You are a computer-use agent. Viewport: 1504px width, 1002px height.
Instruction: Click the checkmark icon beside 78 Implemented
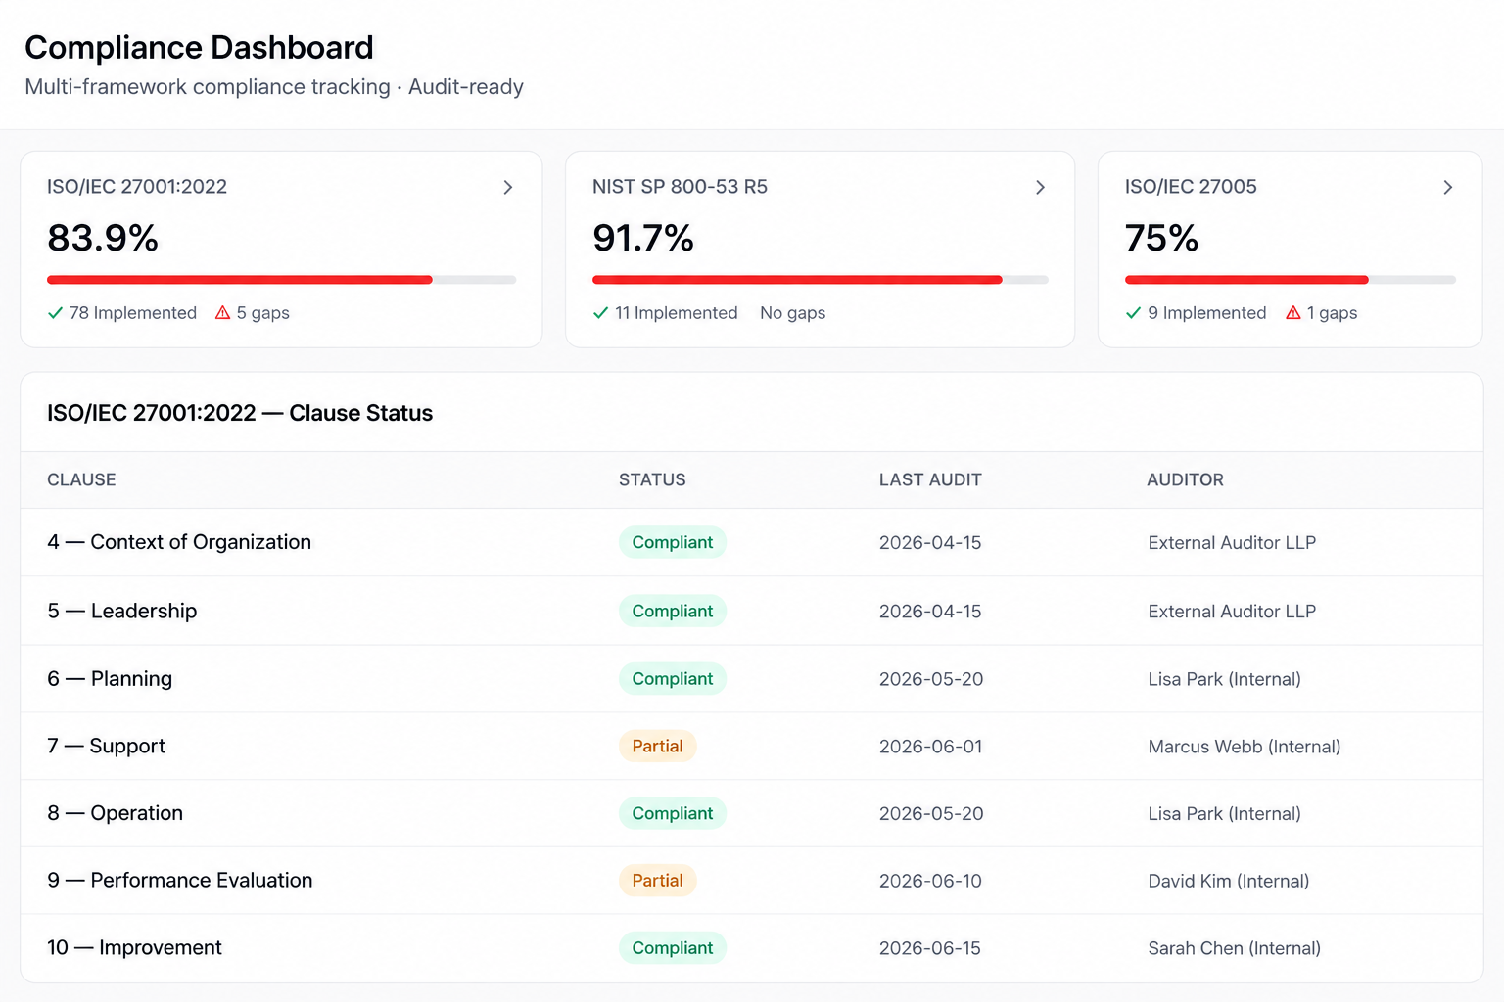coord(55,313)
